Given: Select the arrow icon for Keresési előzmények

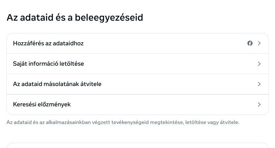Looking at the screenshot, I should tap(259, 105).
